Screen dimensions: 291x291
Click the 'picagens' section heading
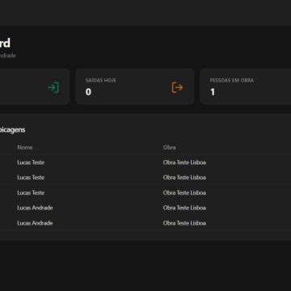tap(12, 130)
